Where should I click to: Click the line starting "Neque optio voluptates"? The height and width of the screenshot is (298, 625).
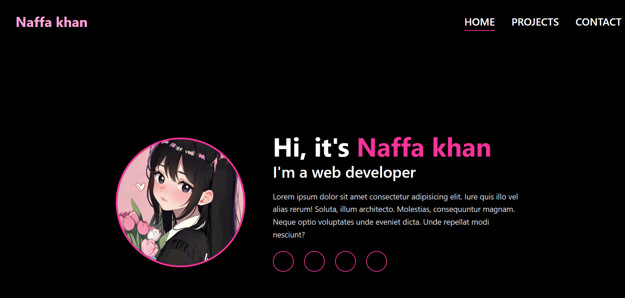[x=381, y=222]
